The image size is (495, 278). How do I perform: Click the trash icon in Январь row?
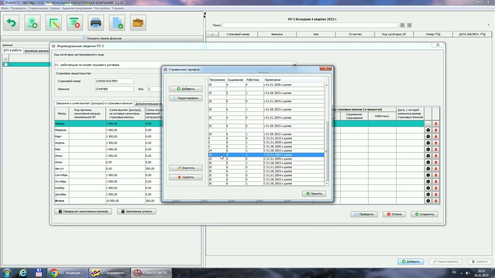pos(436,124)
